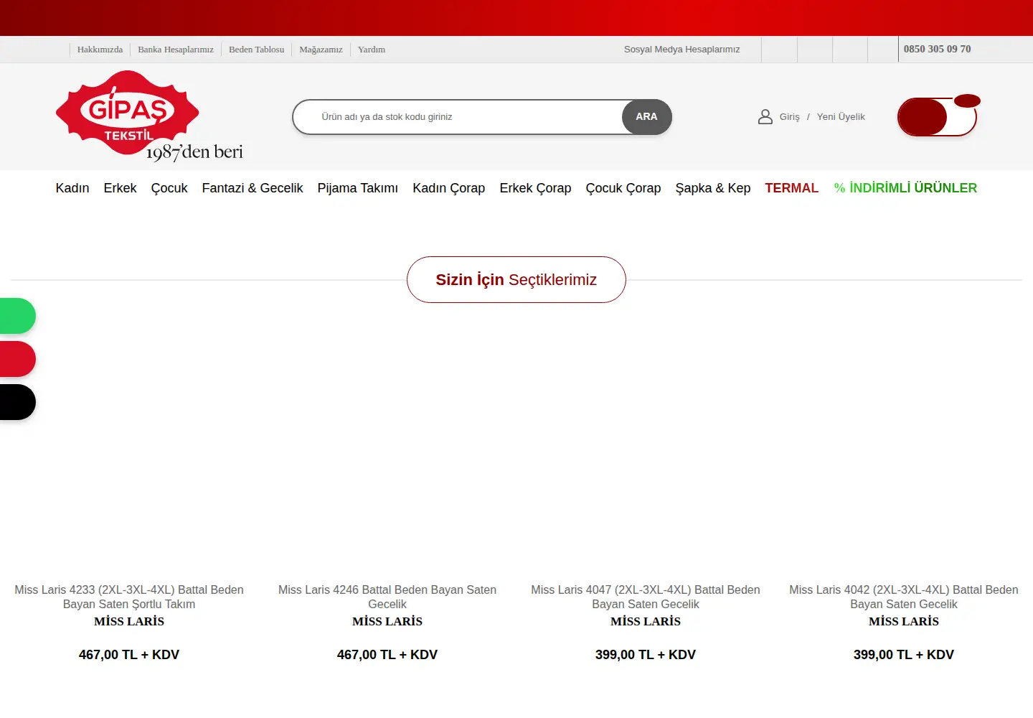
Task: Click the Giriş login link
Action: coord(789,116)
